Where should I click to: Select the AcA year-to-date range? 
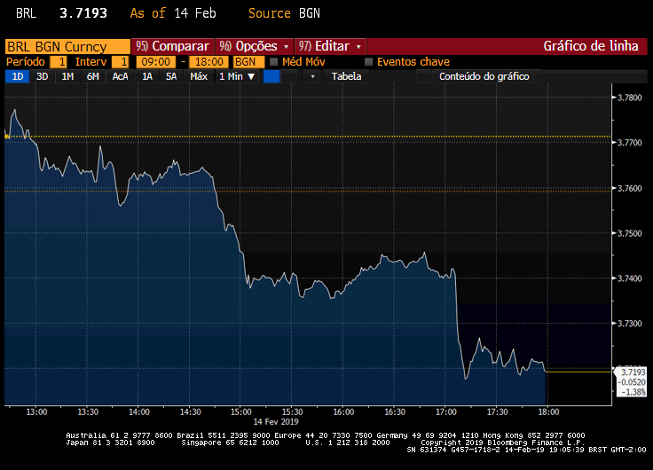(x=120, y=76)
